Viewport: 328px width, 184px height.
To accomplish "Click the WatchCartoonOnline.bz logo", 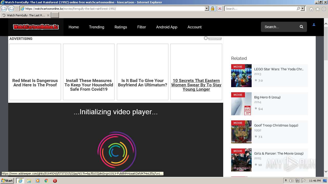I will [36, 27].
